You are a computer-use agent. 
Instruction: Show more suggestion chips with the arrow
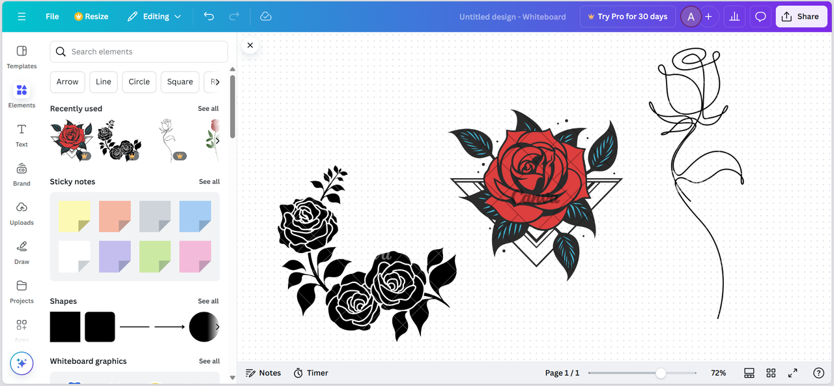pyautogui.click(x=216, y=82)
